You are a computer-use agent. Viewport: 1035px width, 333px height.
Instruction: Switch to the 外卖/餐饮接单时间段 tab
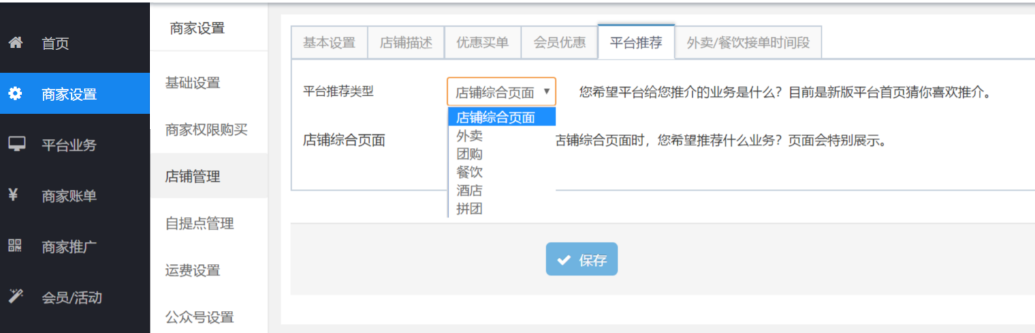[x=748, y=43]
